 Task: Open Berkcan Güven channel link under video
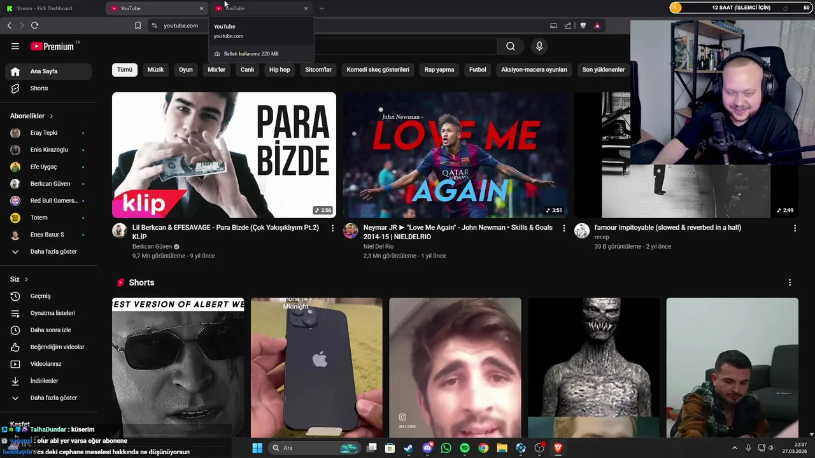pyautogui.click(x=152, y=247)
